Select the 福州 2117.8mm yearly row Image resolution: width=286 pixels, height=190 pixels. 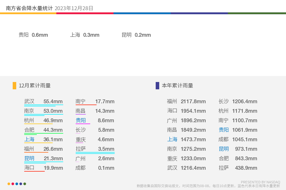[x=186, y=101]
